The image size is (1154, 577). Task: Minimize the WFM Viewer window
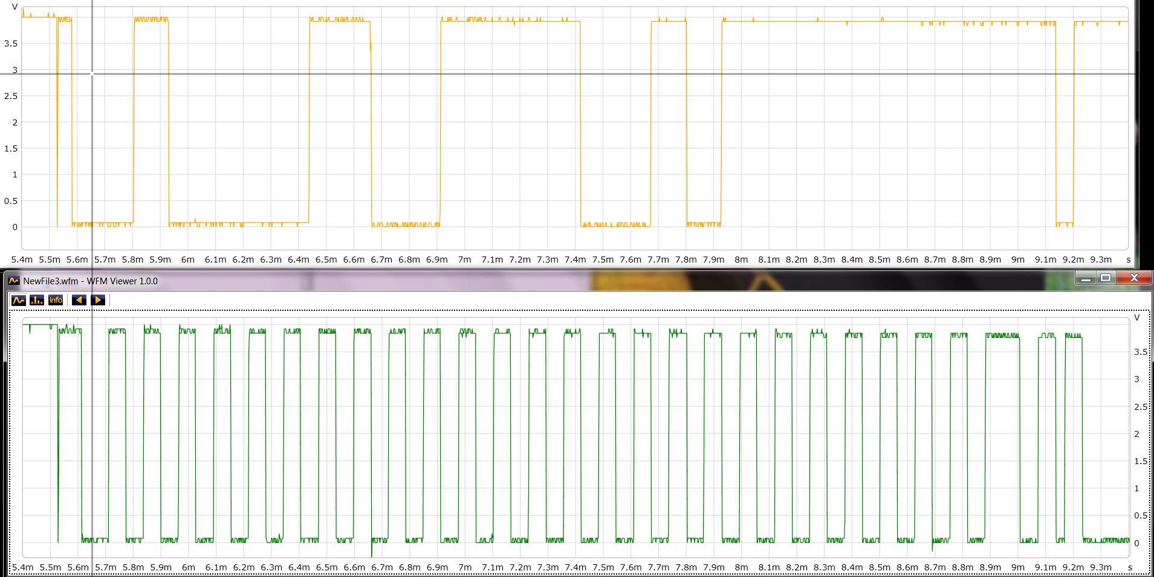1086,278
